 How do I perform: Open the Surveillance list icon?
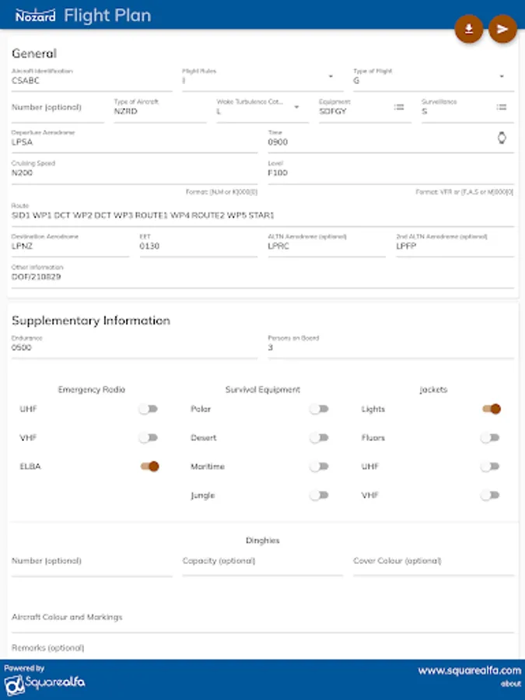coord(502,107)
